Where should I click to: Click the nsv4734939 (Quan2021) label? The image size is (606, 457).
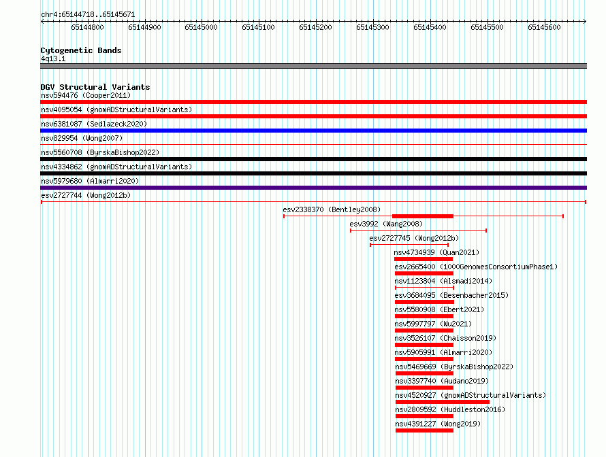pos(436,252)
